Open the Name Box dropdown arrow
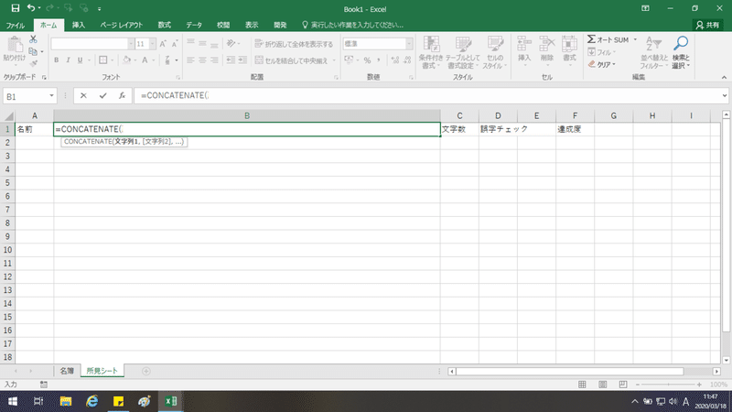This screenshot has height=412, width=732. 51,96
